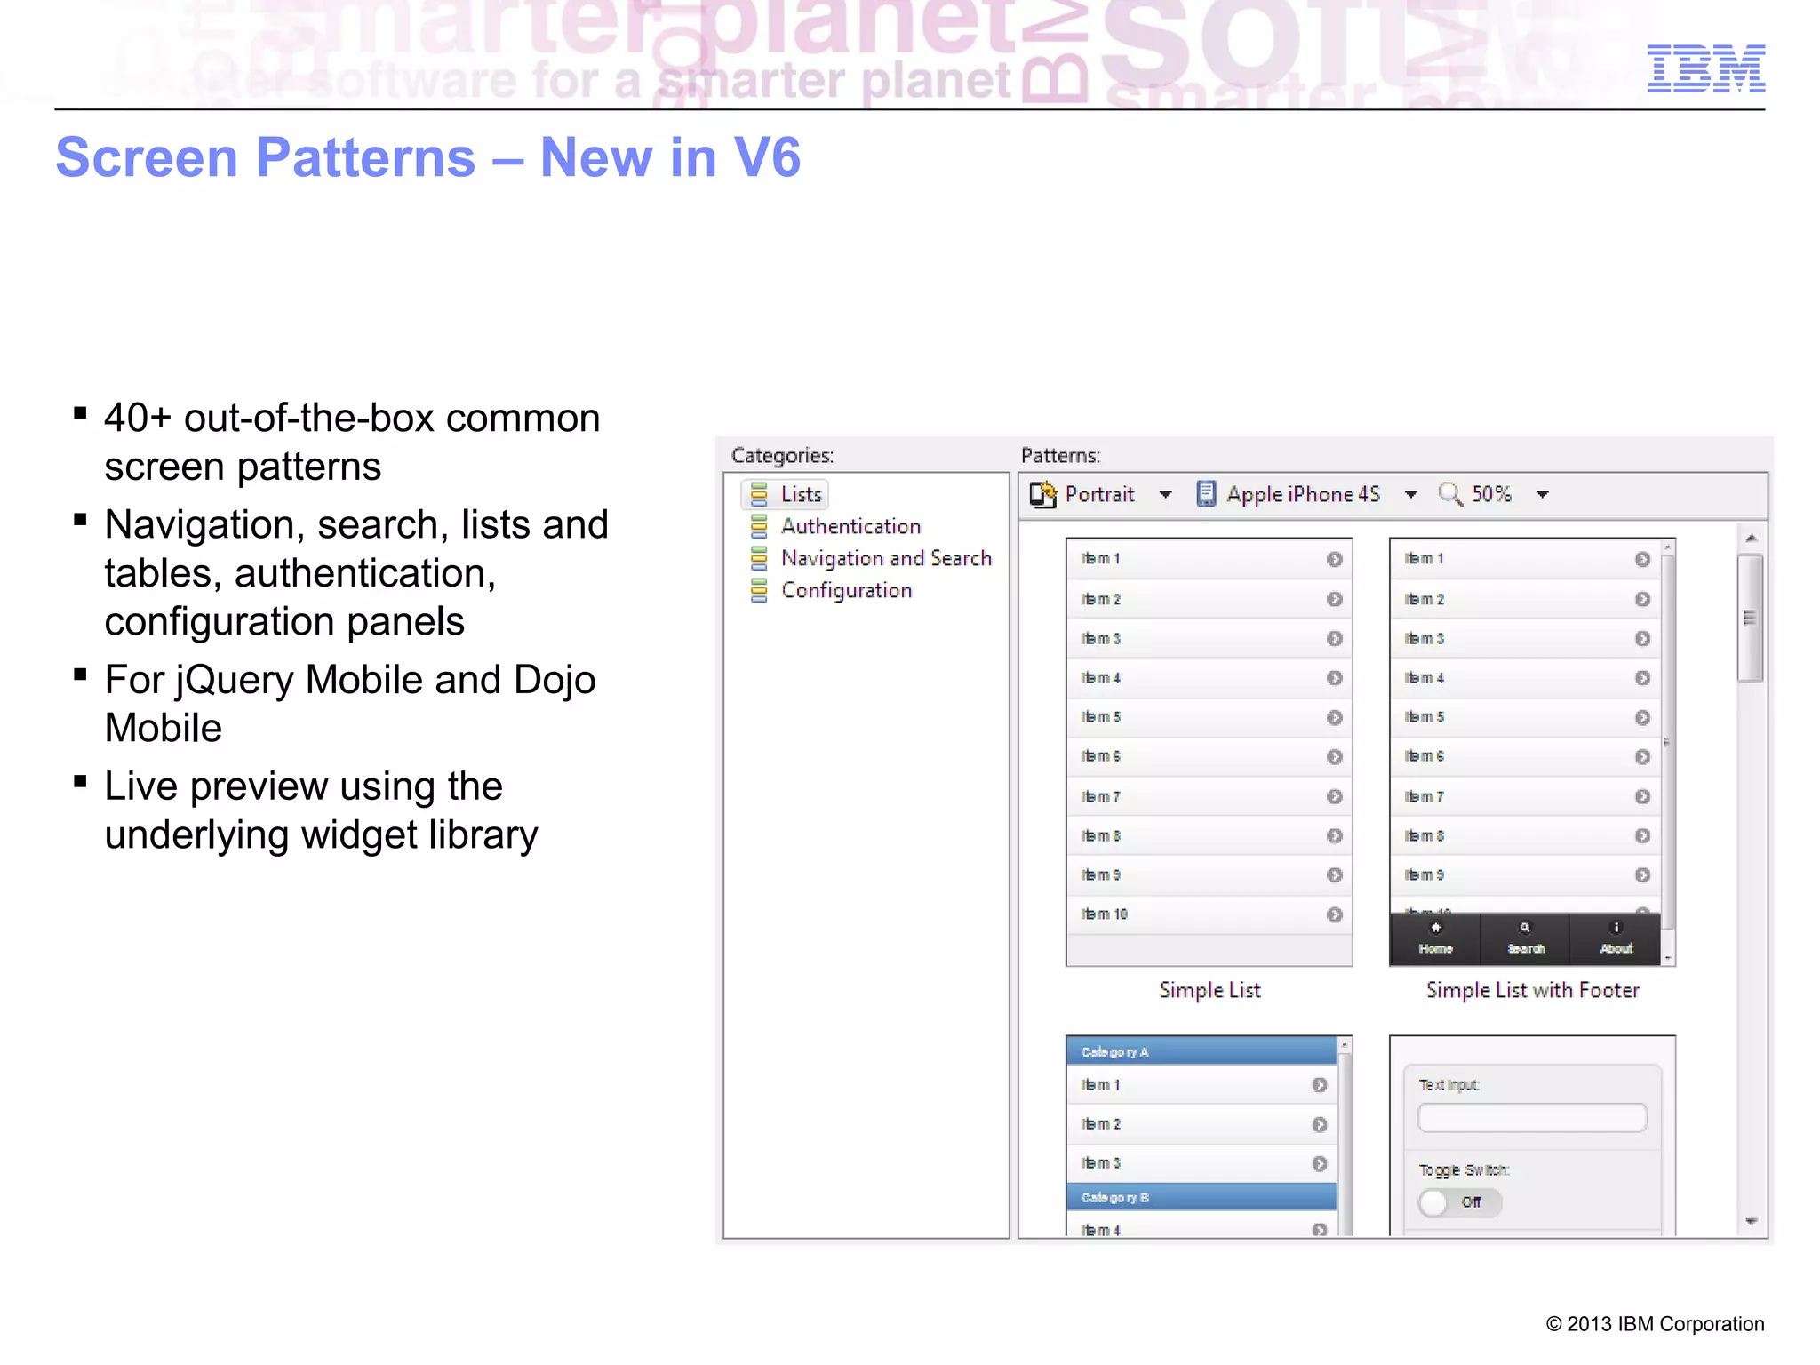Open the Portrait orientation dropdown arrow
The height and width of the screenshot is (1365, 1820).
[1166, 494]
